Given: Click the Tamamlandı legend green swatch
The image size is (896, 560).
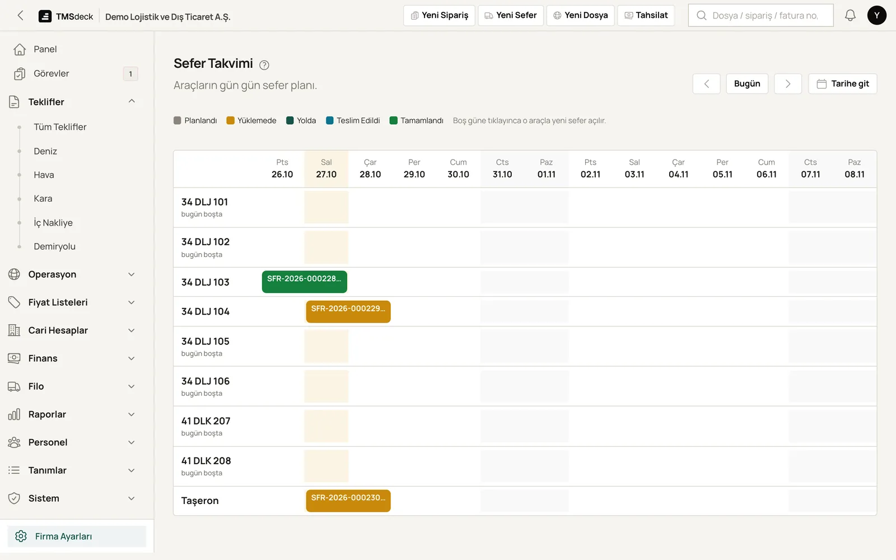Looking at the screenshot, I should [x=394, y=120].
